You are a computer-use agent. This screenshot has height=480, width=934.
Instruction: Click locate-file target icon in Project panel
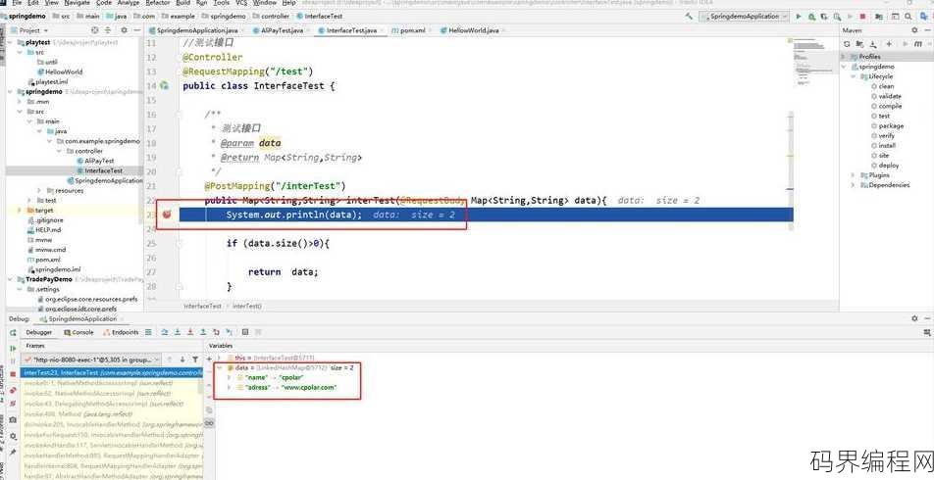tap(95, 29)
